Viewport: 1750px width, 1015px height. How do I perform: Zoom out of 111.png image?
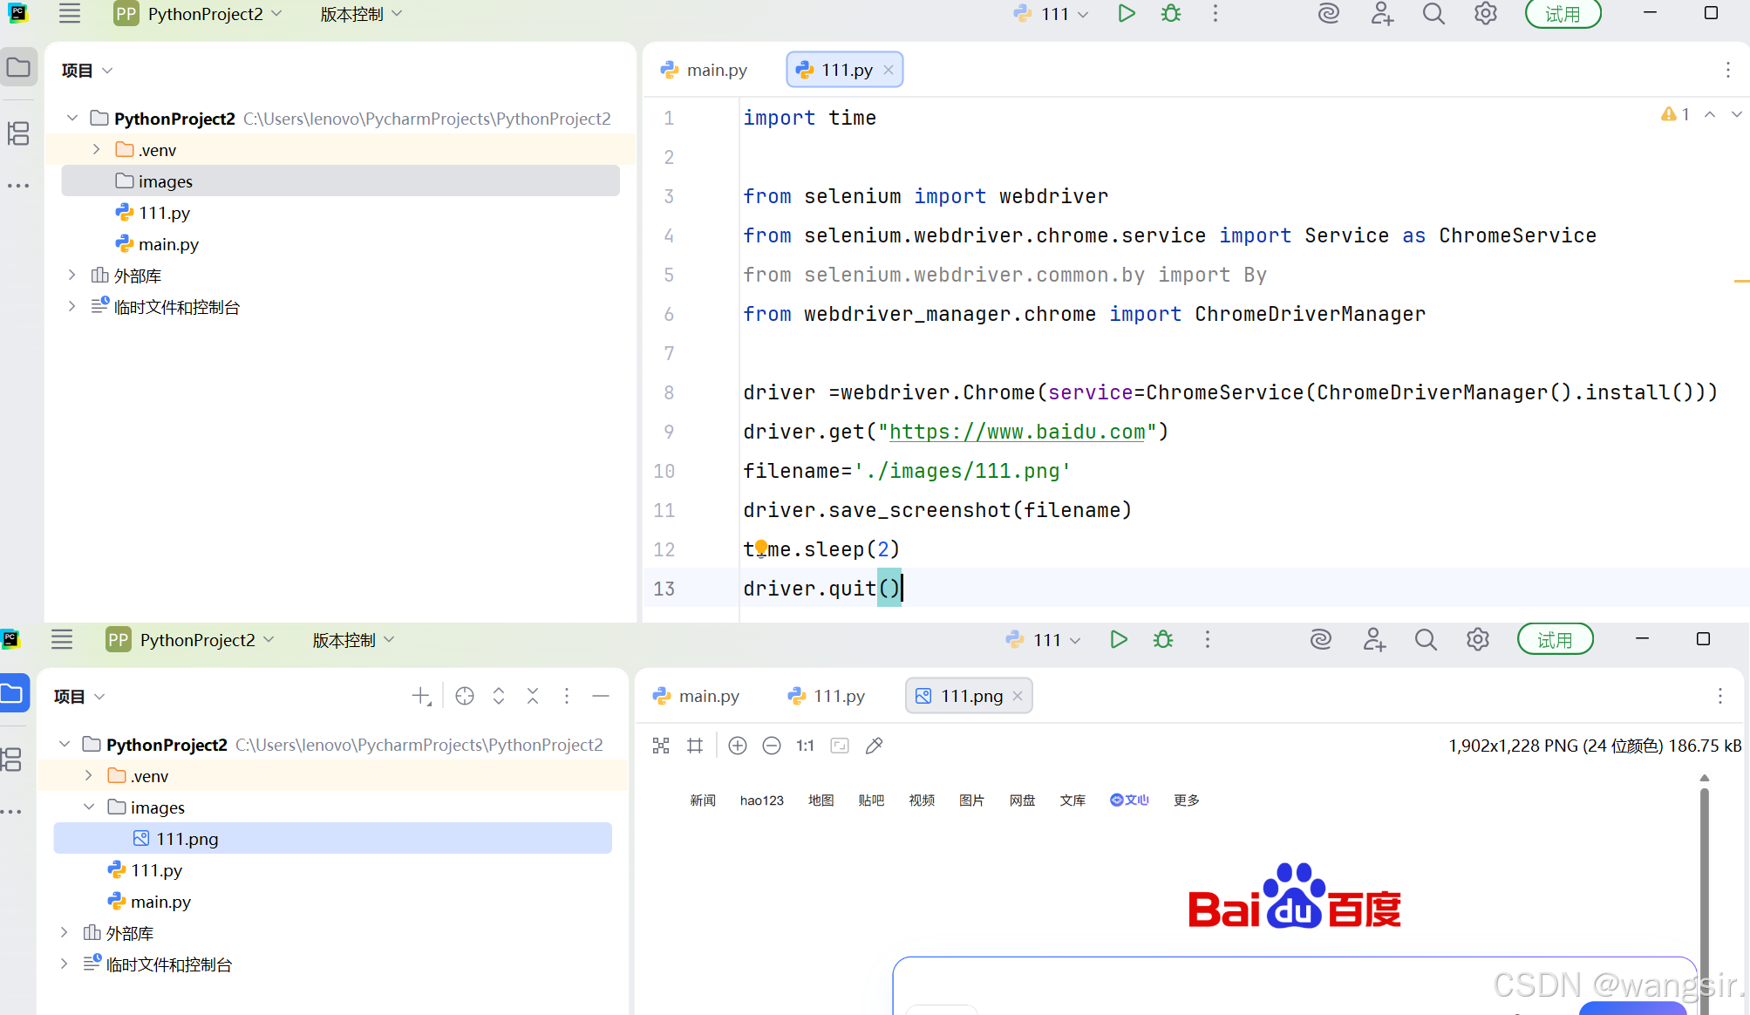[772, 746]
